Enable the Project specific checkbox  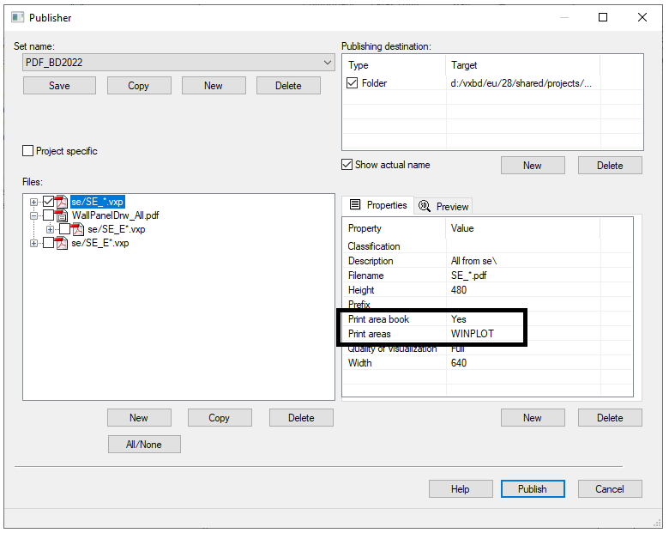[x=28, y=151]
